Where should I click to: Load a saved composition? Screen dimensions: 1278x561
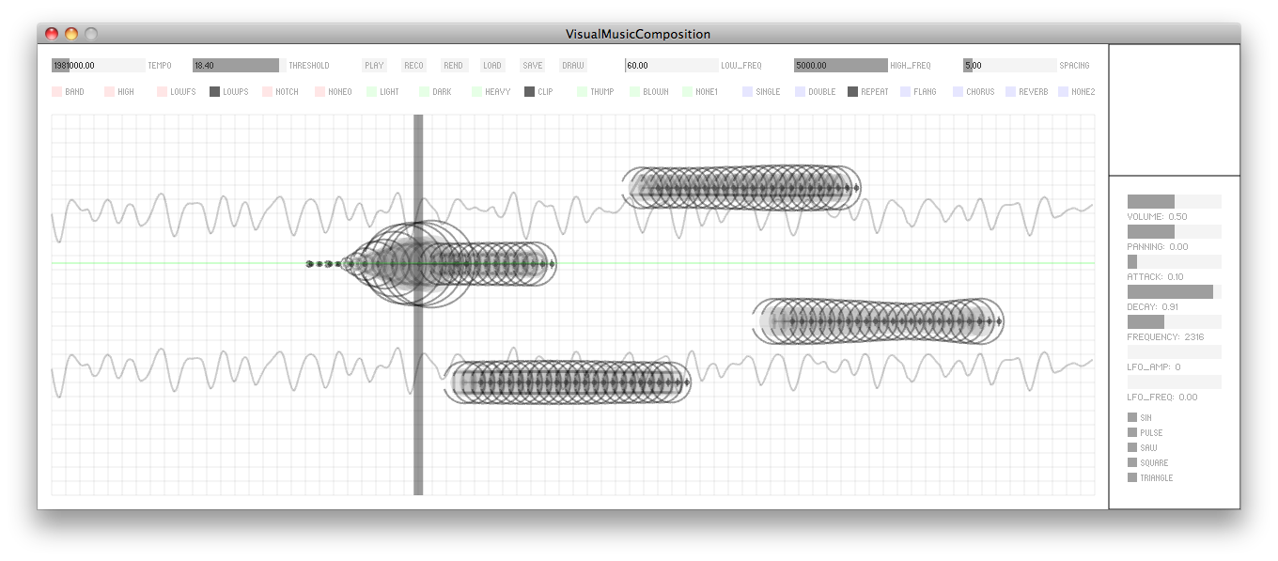(x=491, y=65)
